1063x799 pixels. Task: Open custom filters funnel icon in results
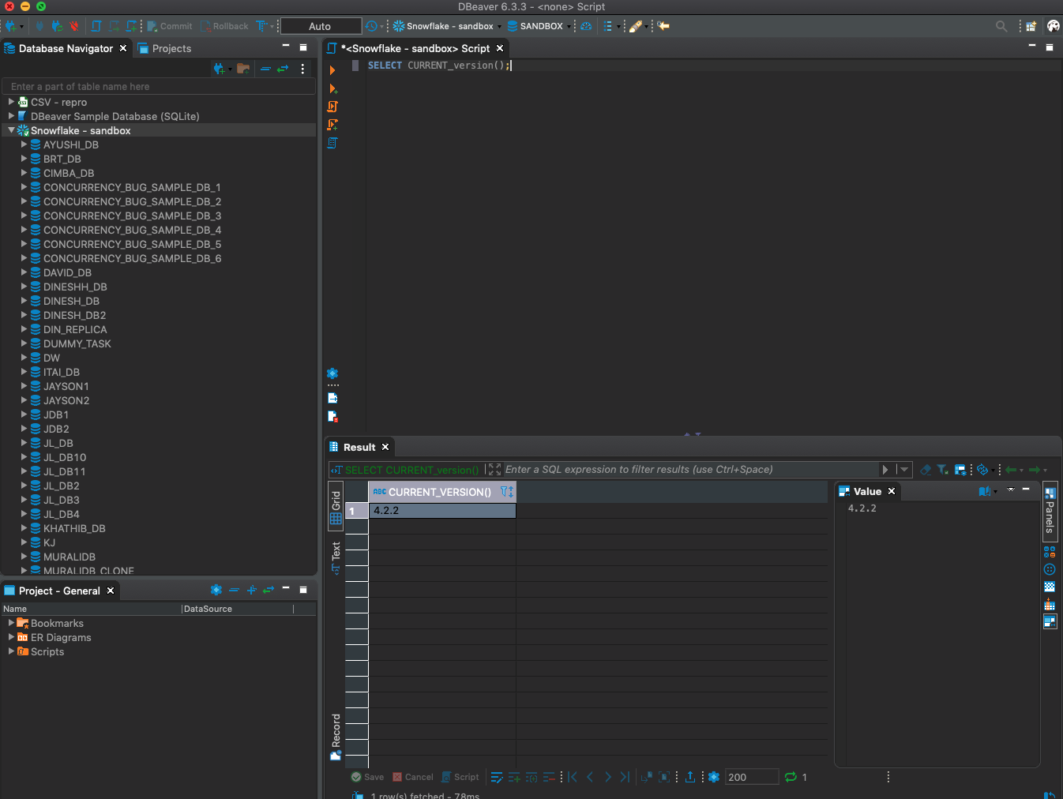point(942,470)
